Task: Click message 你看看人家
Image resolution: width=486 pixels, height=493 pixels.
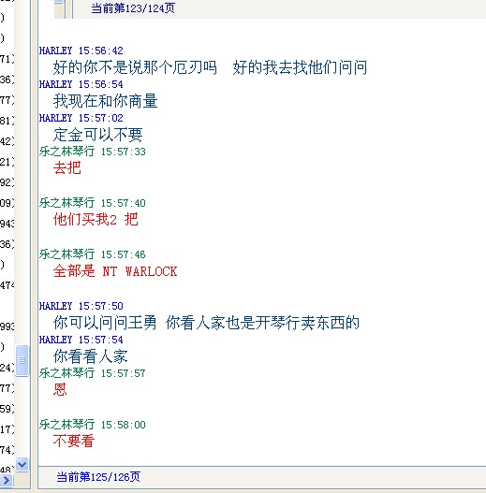Action: click(x=90, y=356)
